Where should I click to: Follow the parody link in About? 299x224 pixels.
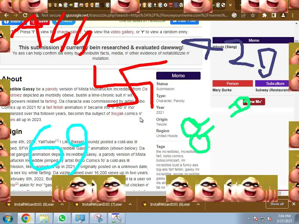pyautogui.click(x=51, y=89)
